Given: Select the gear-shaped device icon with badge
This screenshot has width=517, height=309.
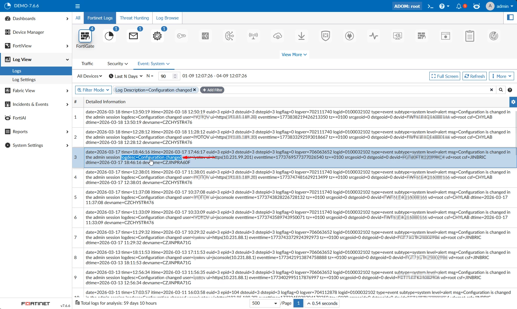Looking at the screenshot, I should [x=157, y=36].
